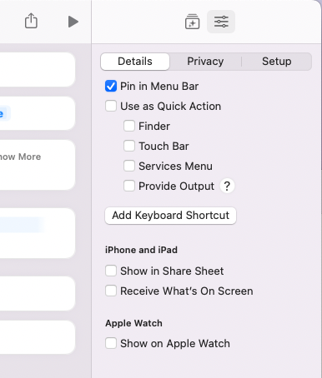Uncheck Pin in Menu Bar
This screenshot has height=378, width=322.
[x=111, y=86]
